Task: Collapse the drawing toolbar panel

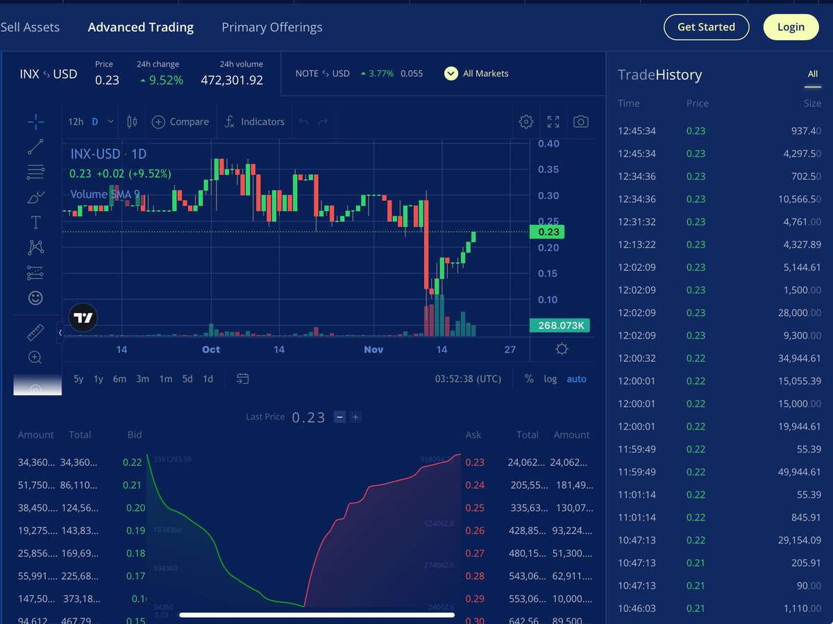Action: click(x=60, y=333)
